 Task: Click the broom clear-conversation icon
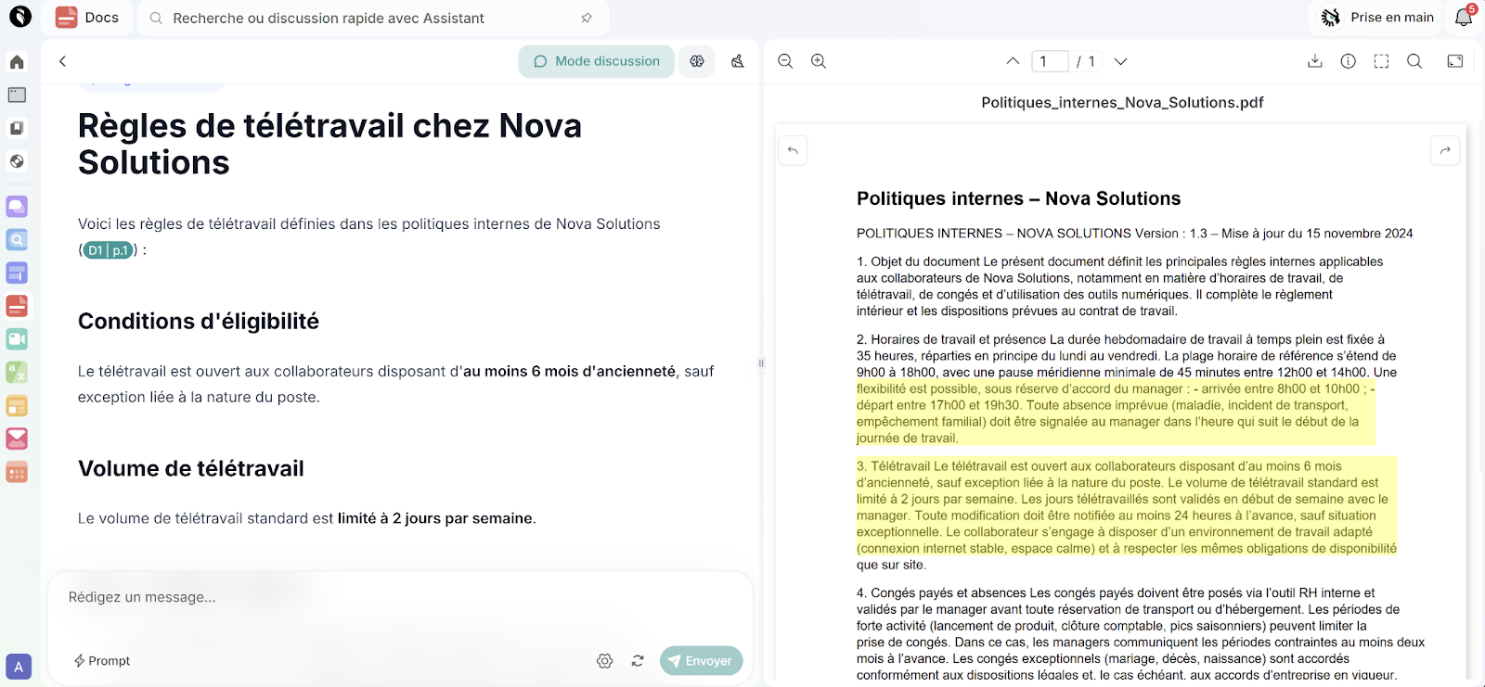pos(738,61)
